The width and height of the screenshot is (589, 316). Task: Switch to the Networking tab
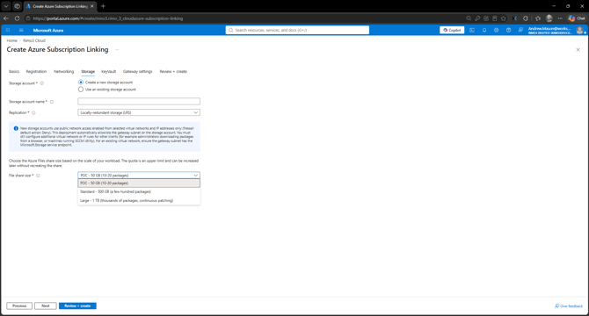(64, 72)
